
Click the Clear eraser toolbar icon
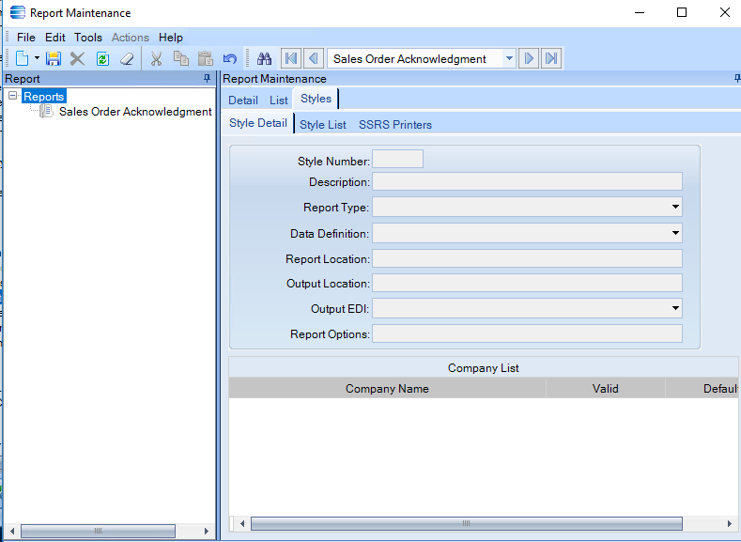pos(127,58)
